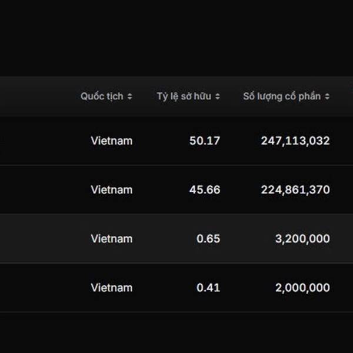The width and height of the screenshot is (353, 353).
Task: Select the 247,113,032 share count cell
Action: [295, 141]
